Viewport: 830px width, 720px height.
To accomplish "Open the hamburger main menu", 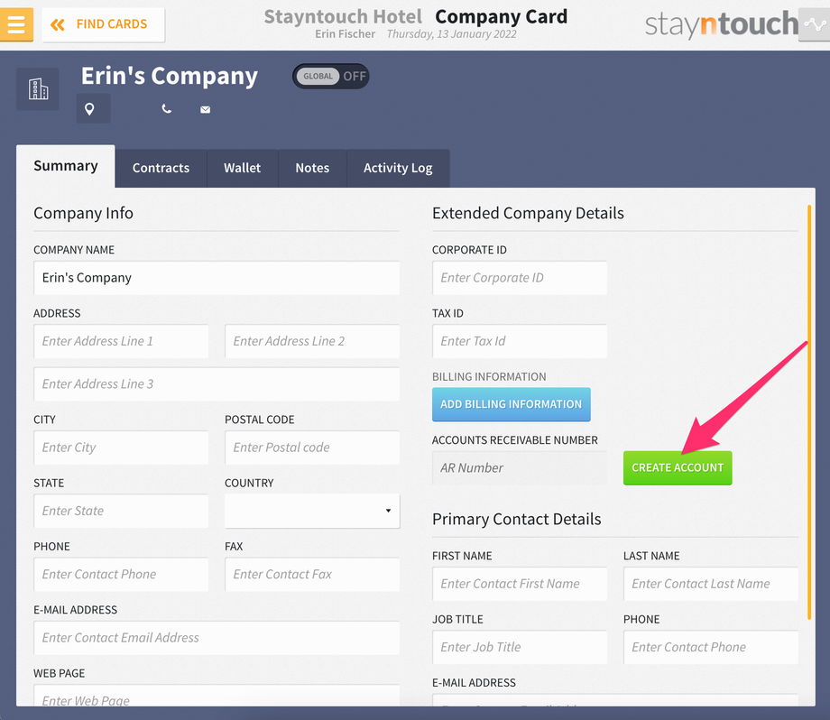I will 16,24.
